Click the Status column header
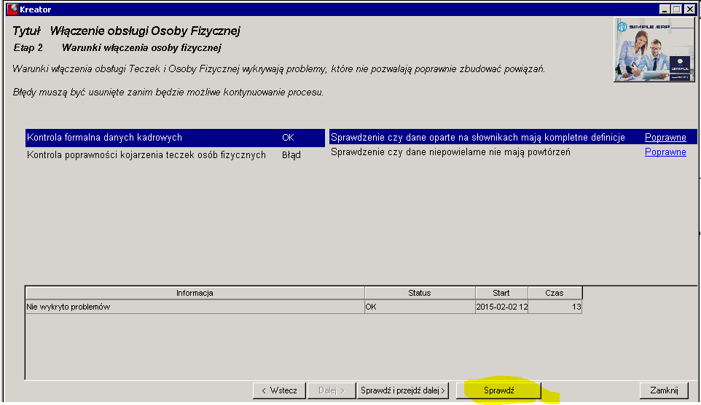Image resolution: width=701 pixels, height=405 pixels. [420, 293]
